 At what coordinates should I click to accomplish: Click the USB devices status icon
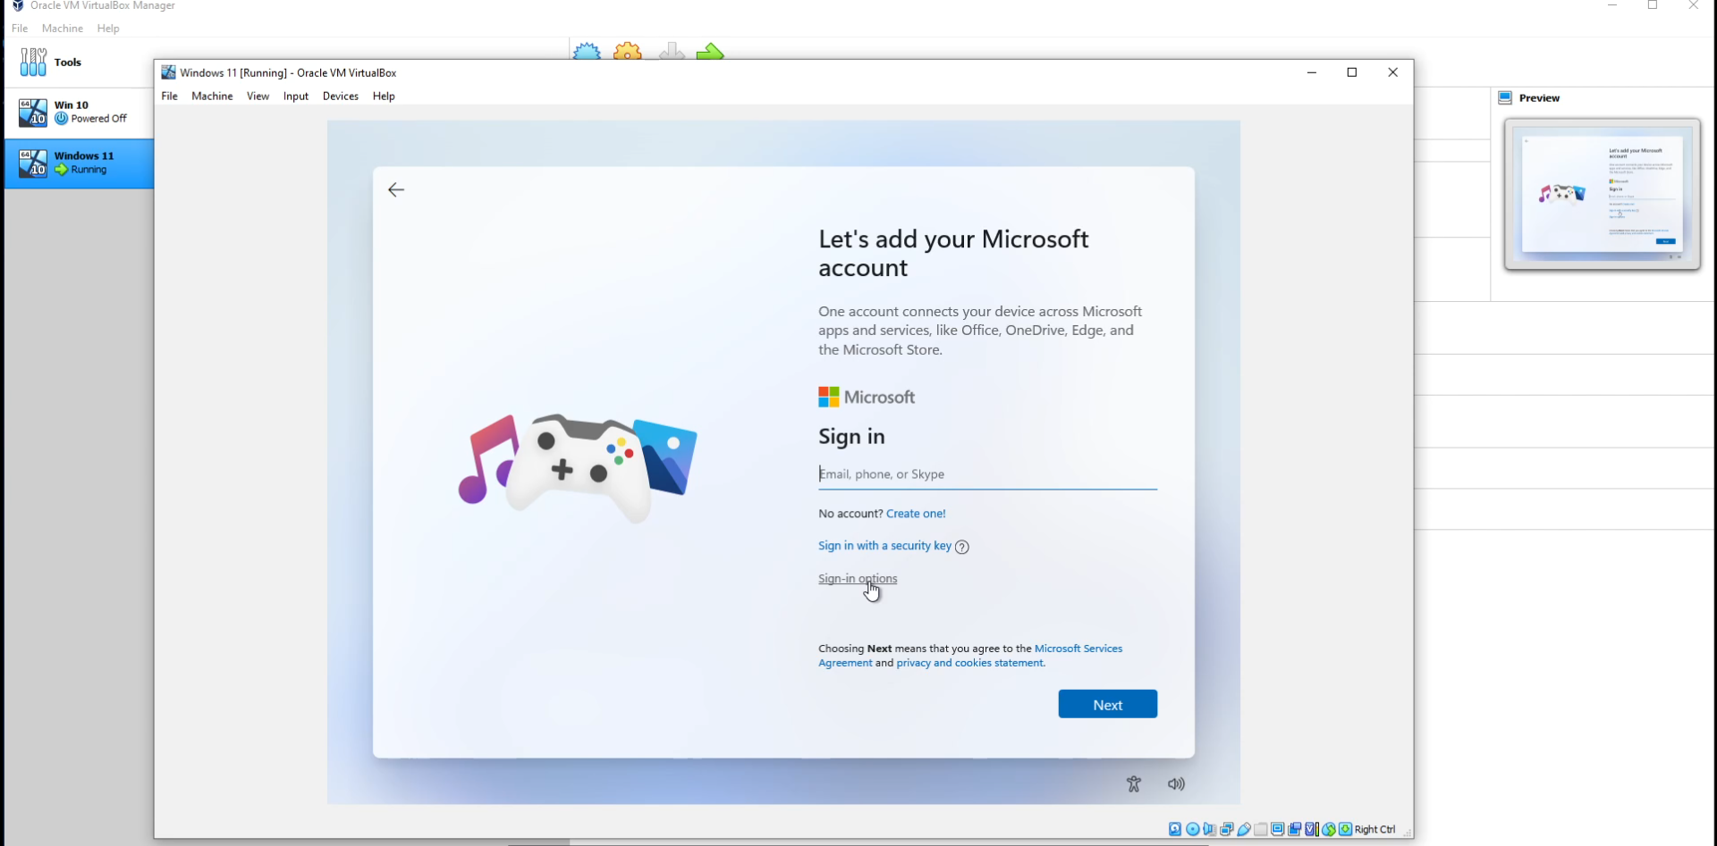click(x=1243, y=829)
